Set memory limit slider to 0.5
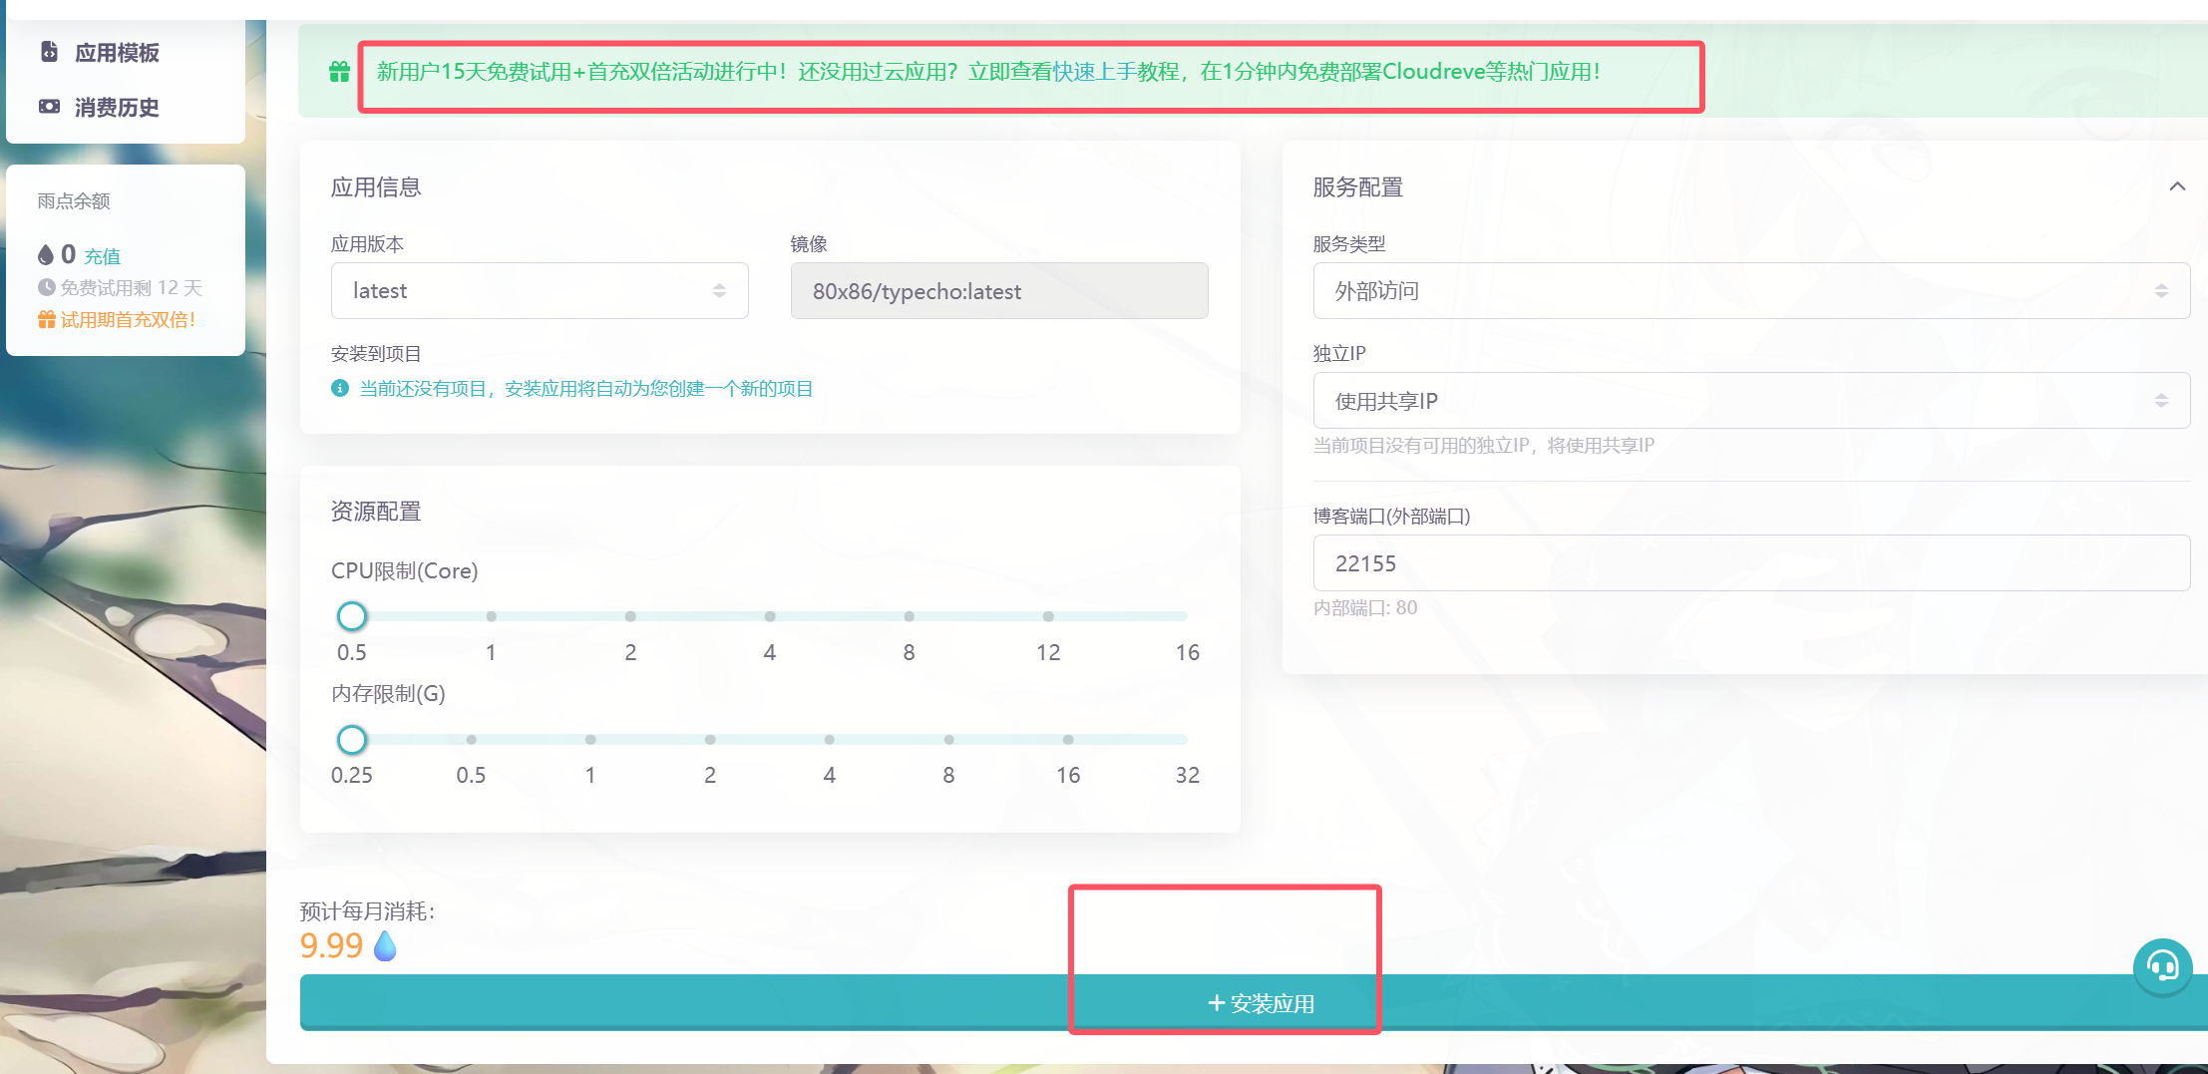 471,739
